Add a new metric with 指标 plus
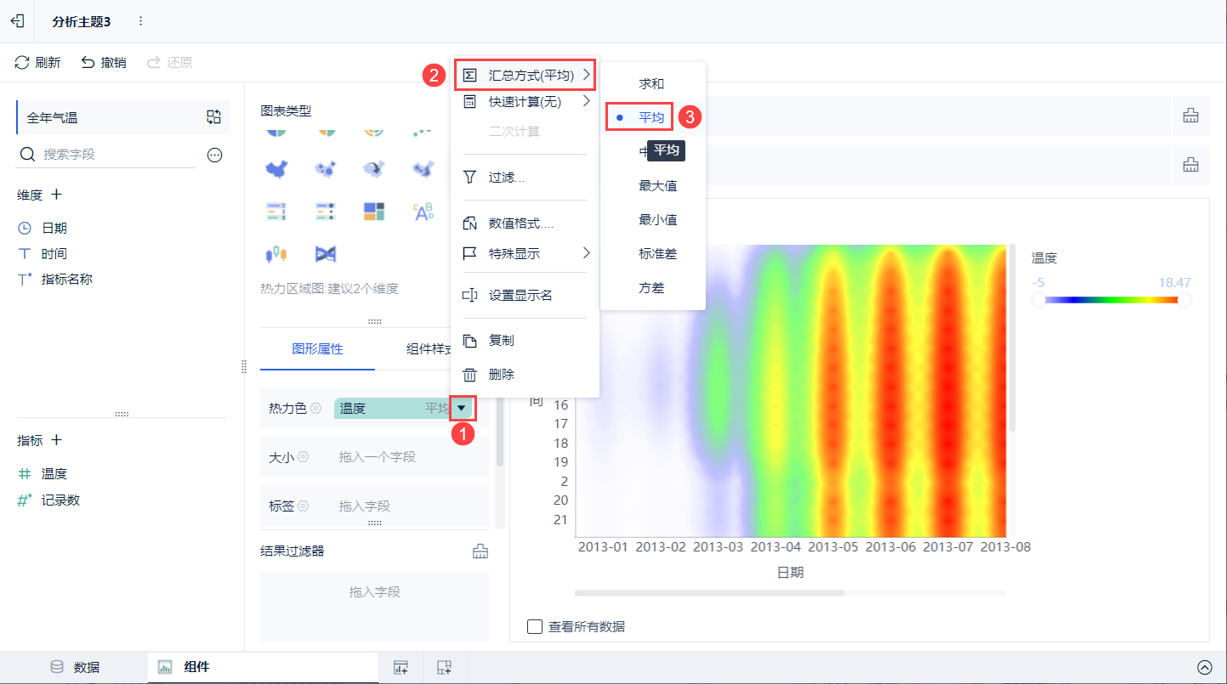This screenshot has width=1227, height=684. click(x=57, y=440)
